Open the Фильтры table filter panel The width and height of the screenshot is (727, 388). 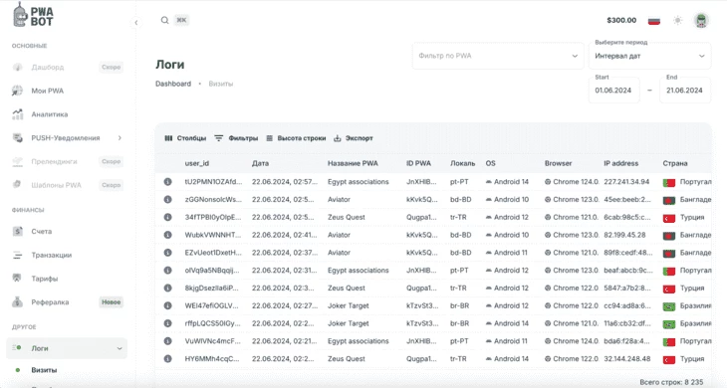point(236,138)
